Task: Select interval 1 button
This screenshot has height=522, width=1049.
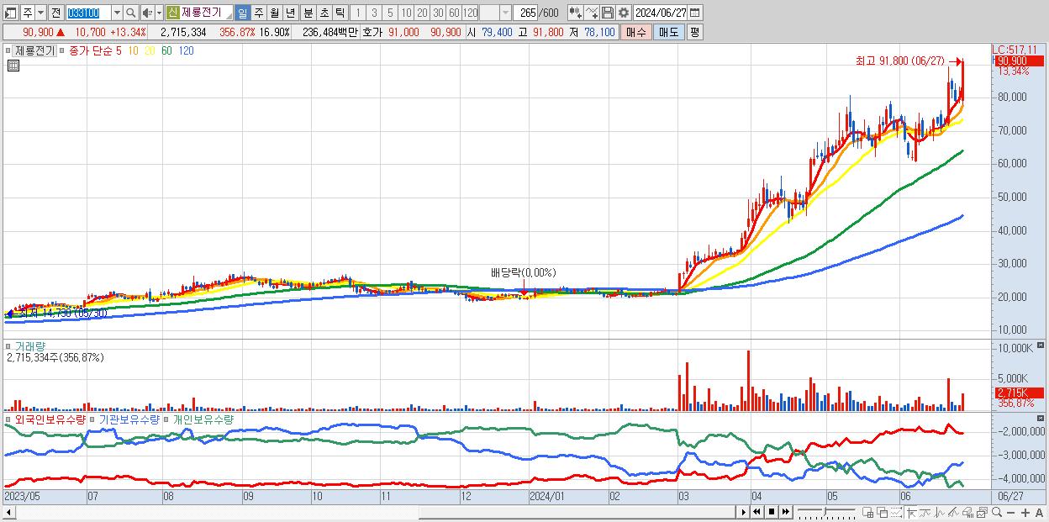Action: (358, 13)
